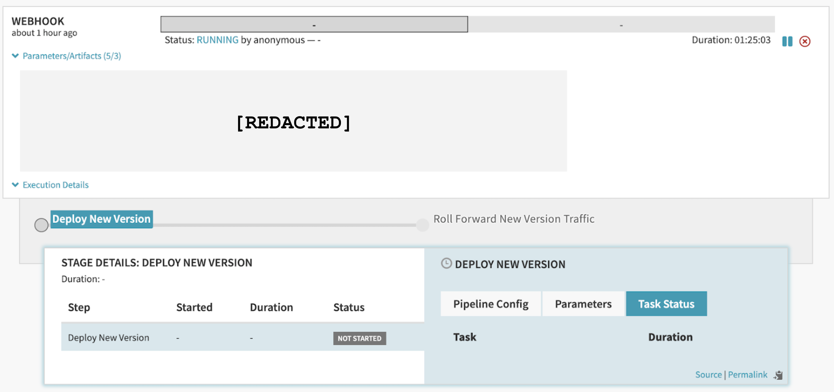
Task: Switch to the Pipeline Config tab
Action: [x=491, y=304]
